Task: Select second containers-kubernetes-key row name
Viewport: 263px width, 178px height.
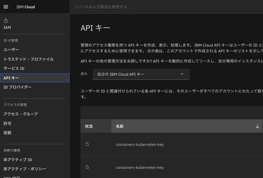Action: point(140,168)
